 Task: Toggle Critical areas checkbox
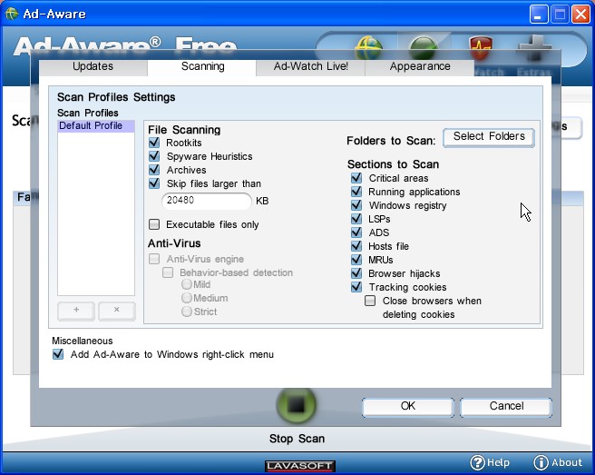click(356, 178)
